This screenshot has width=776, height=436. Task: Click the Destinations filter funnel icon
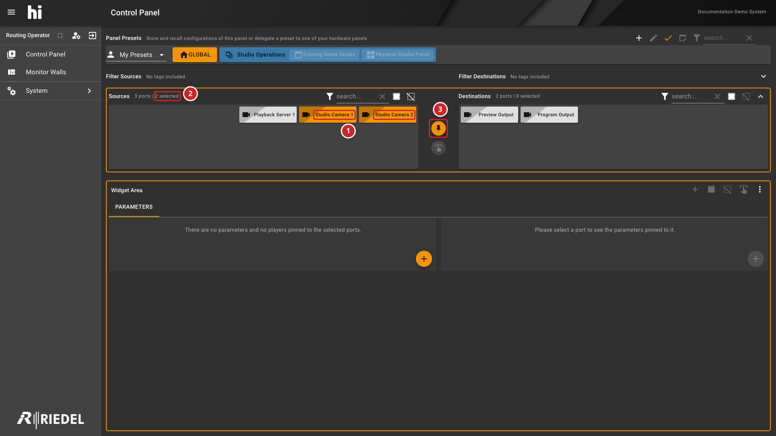665,96
